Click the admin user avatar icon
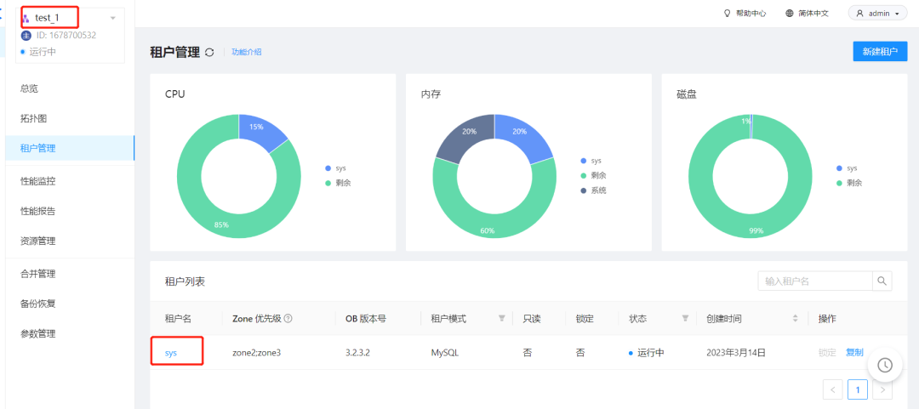The height and width of the screenshot is (409, 919). click(859, 13)
